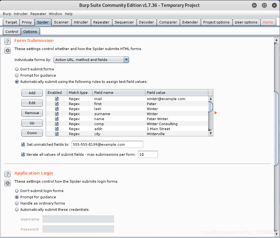The width and height of the screenshot is (280, 238).
Task: Open Application Login help question-mark icon
Action: point(8,174)
